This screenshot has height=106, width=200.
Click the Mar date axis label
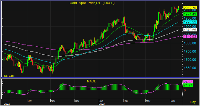click(x=148, y=101)
